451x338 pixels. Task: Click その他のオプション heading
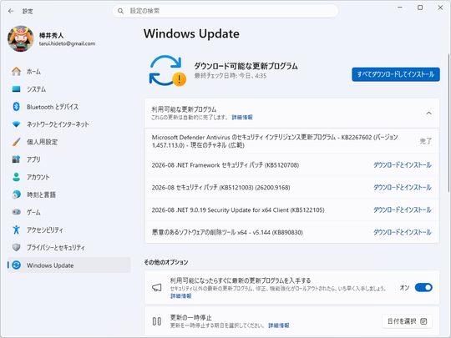click(166, 262)
